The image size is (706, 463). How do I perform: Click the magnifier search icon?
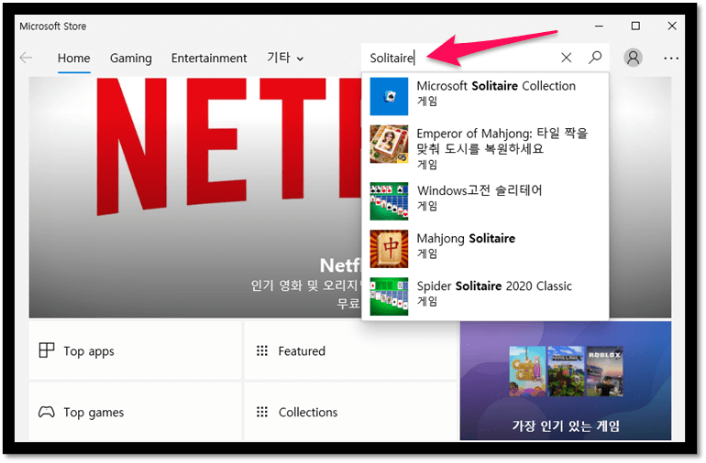coord(595,57)
